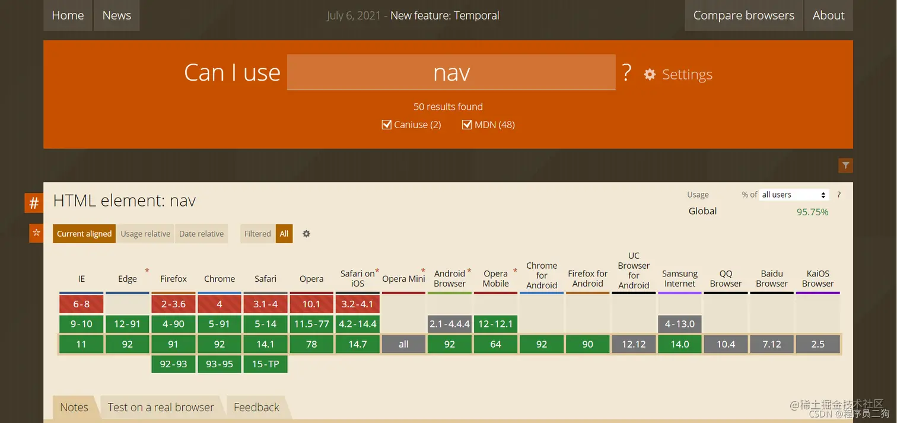Toggle the MDN (48) checkbox
This screenshot has width=897, height=423.
[467, 125]
